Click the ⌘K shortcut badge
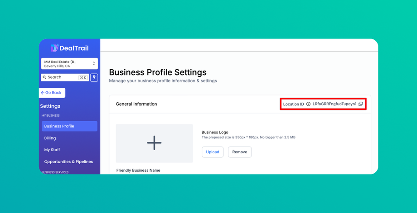The image size is (417, 213). click(x=83, y=77)
